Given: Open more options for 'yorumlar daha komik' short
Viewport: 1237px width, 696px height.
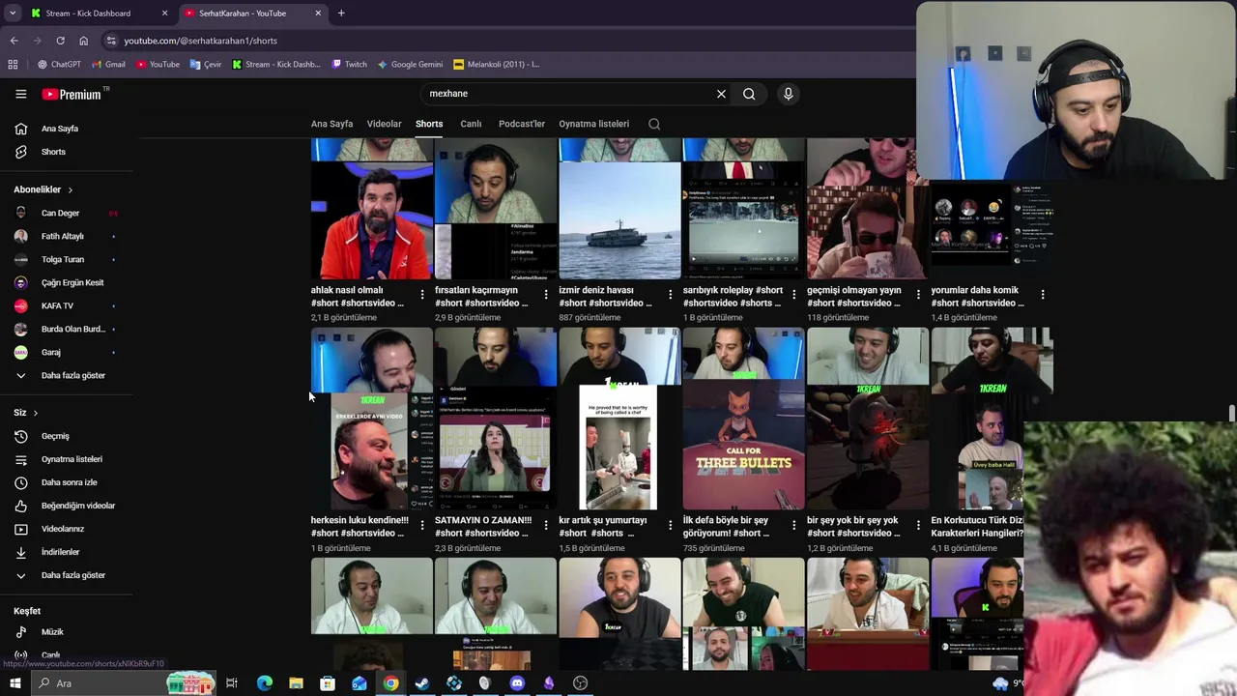Looking at the screenshot, I should 1042,294.
